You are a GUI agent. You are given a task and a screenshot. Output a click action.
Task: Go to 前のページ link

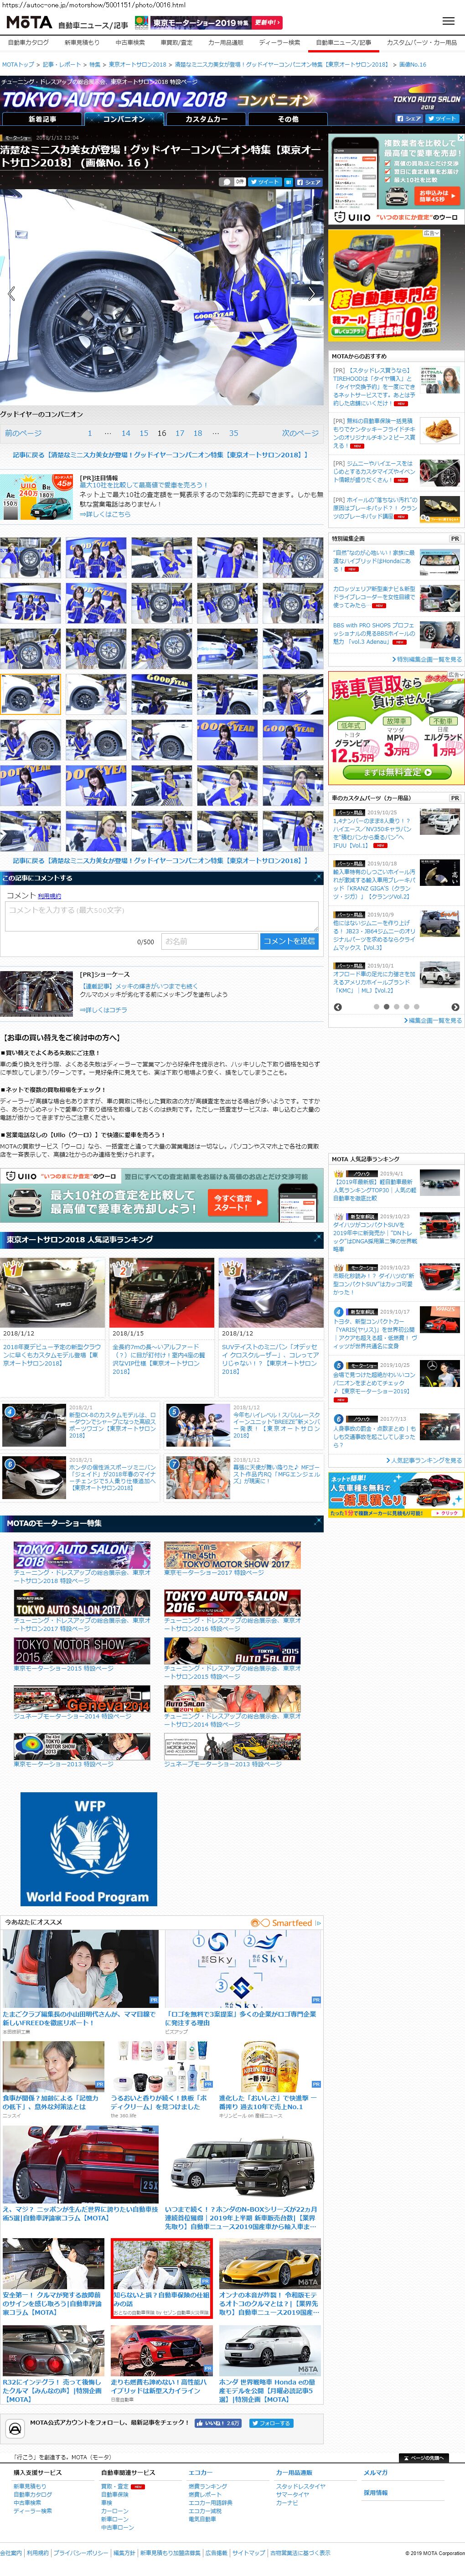click(23, 433)
